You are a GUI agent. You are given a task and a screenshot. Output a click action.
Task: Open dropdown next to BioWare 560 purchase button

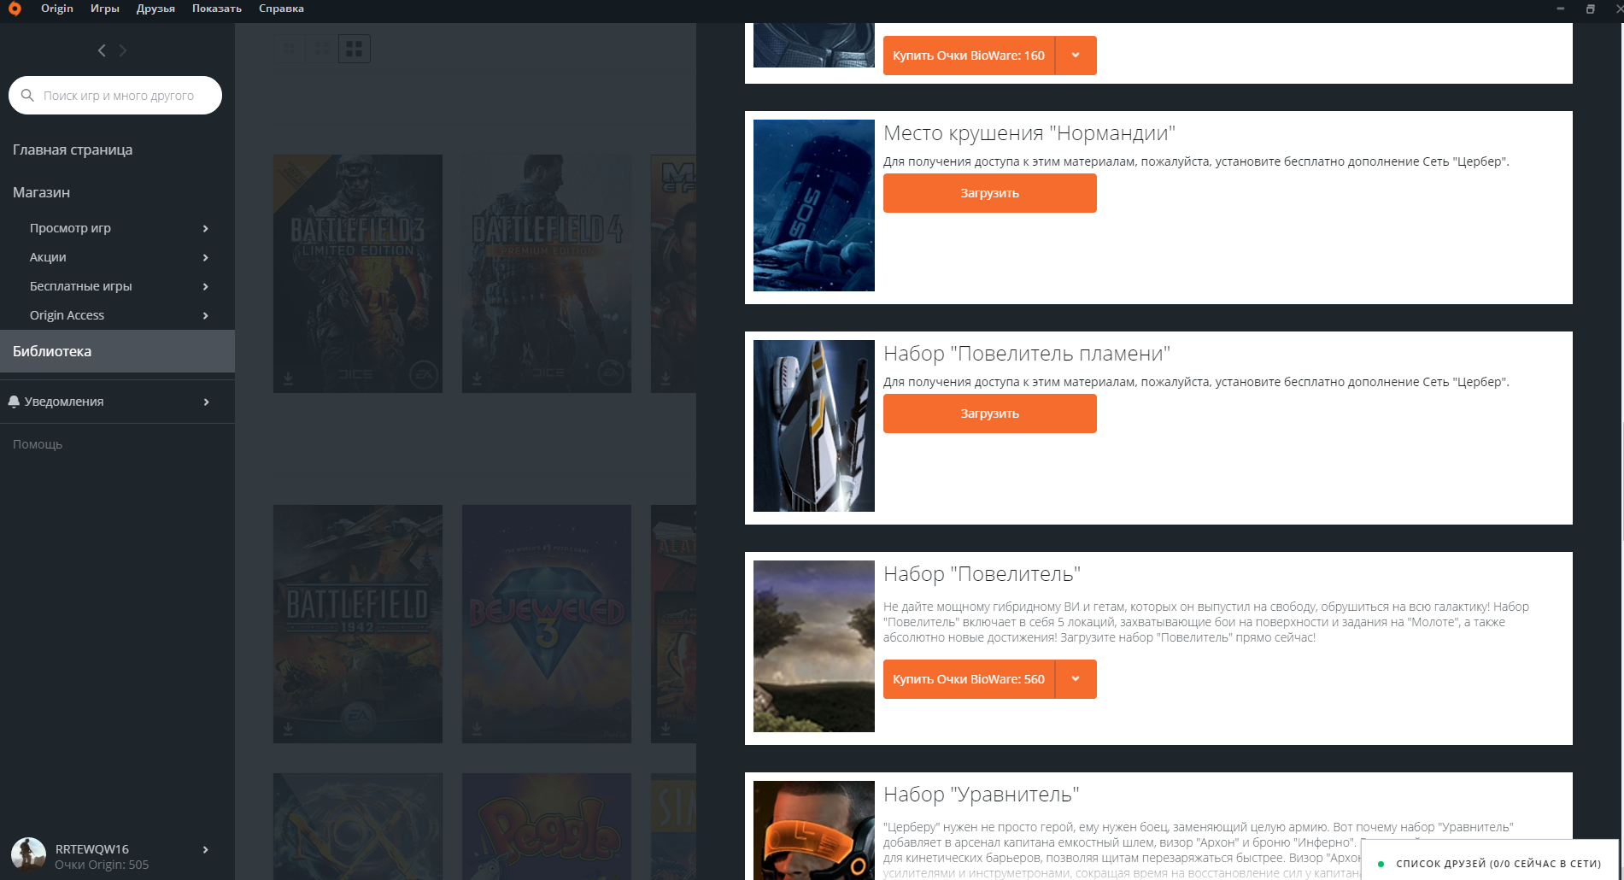click(x=1076, y=679)
